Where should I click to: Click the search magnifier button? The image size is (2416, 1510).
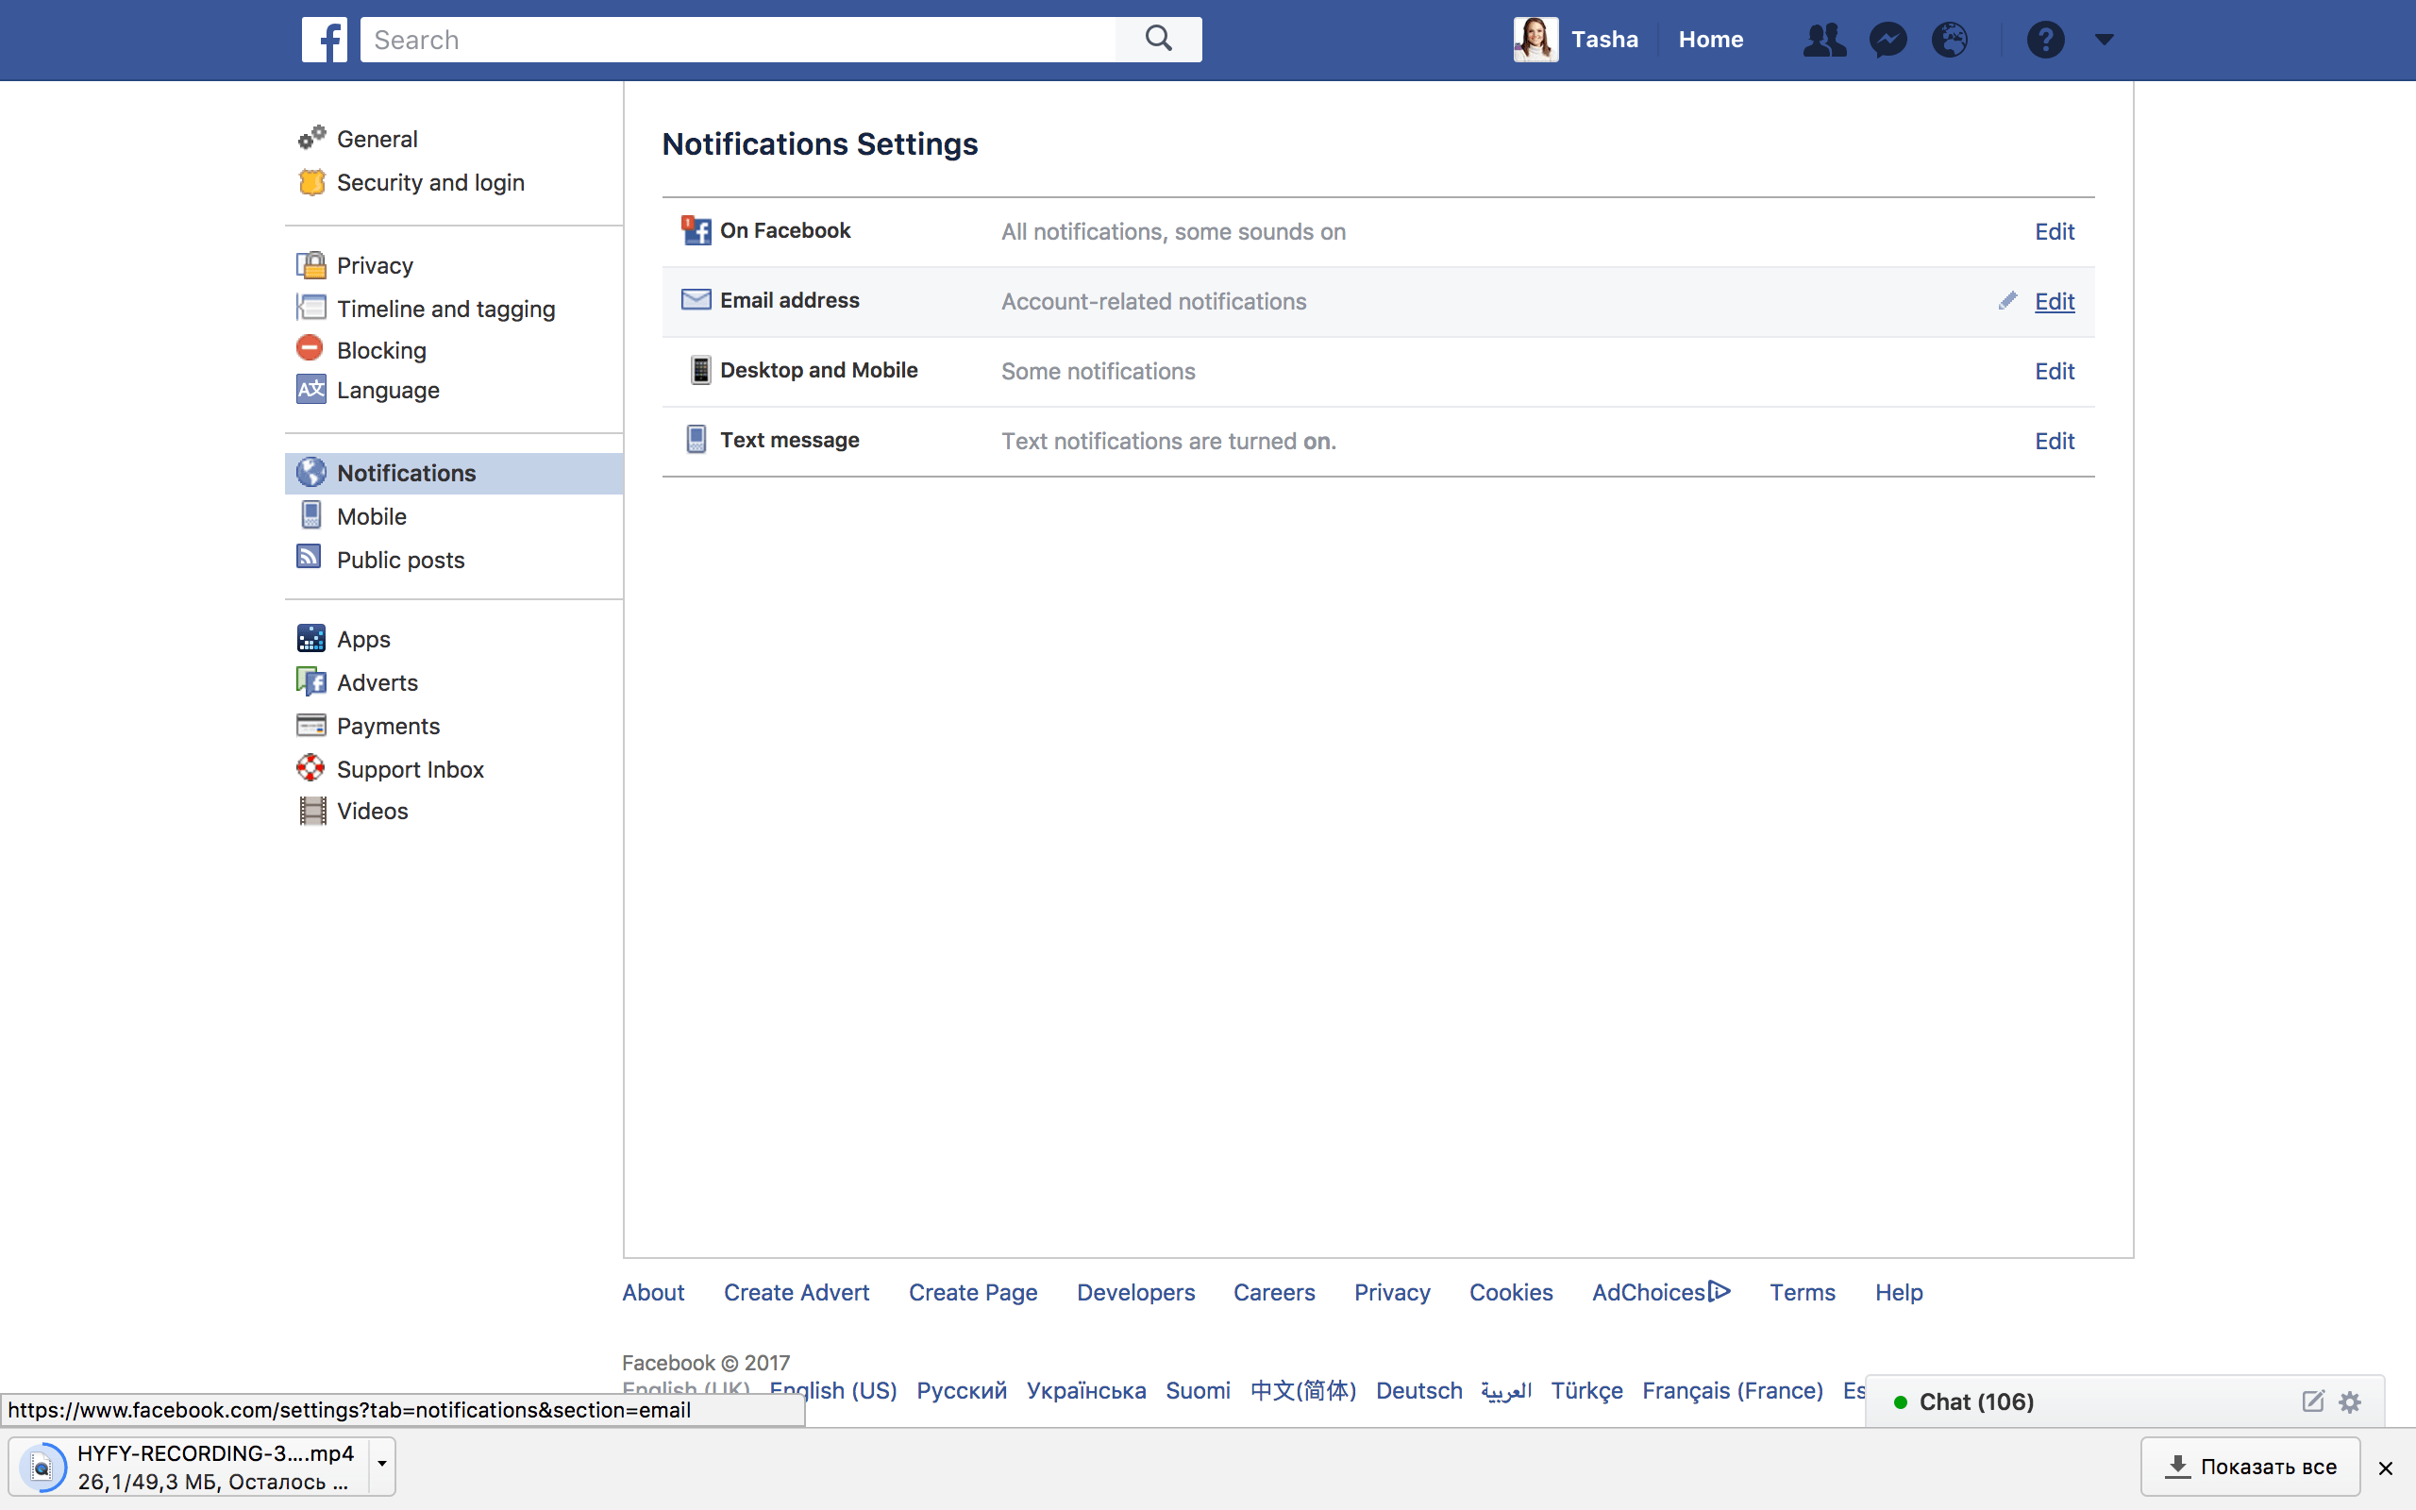pos(1158,40)
